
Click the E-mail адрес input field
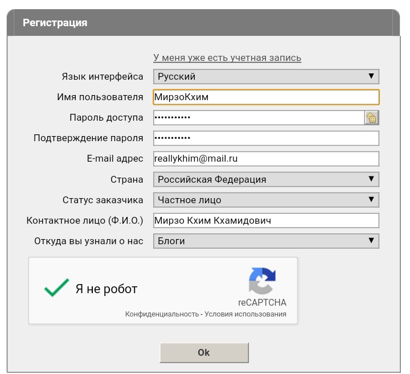click(266, 159)
